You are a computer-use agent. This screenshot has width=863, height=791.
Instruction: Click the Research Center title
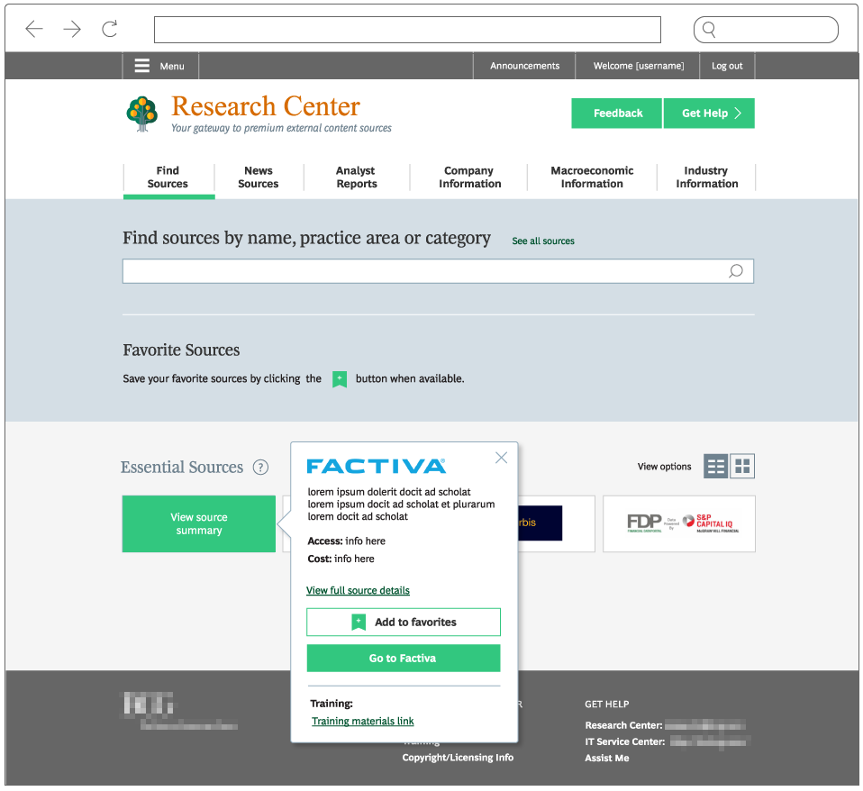[266, 106]
